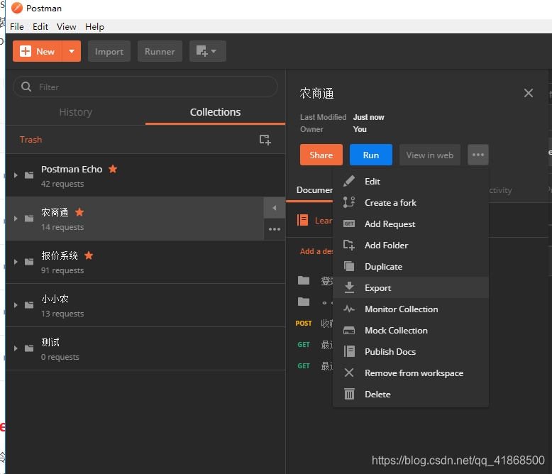Toggle the star on 农商通 collection
Viewport: 552px width, 474px height.
pos(79,212)
